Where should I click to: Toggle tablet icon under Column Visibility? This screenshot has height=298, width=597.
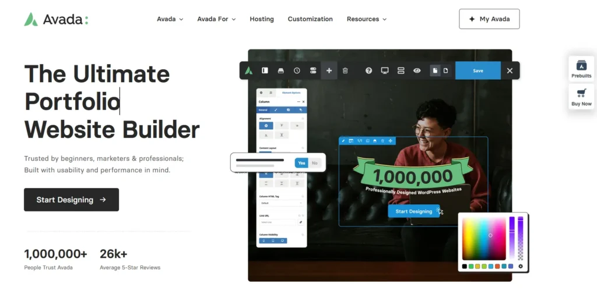273,240
